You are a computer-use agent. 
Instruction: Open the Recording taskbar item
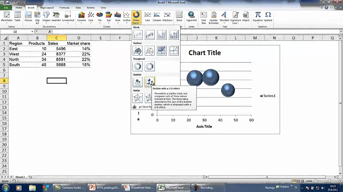208,188
